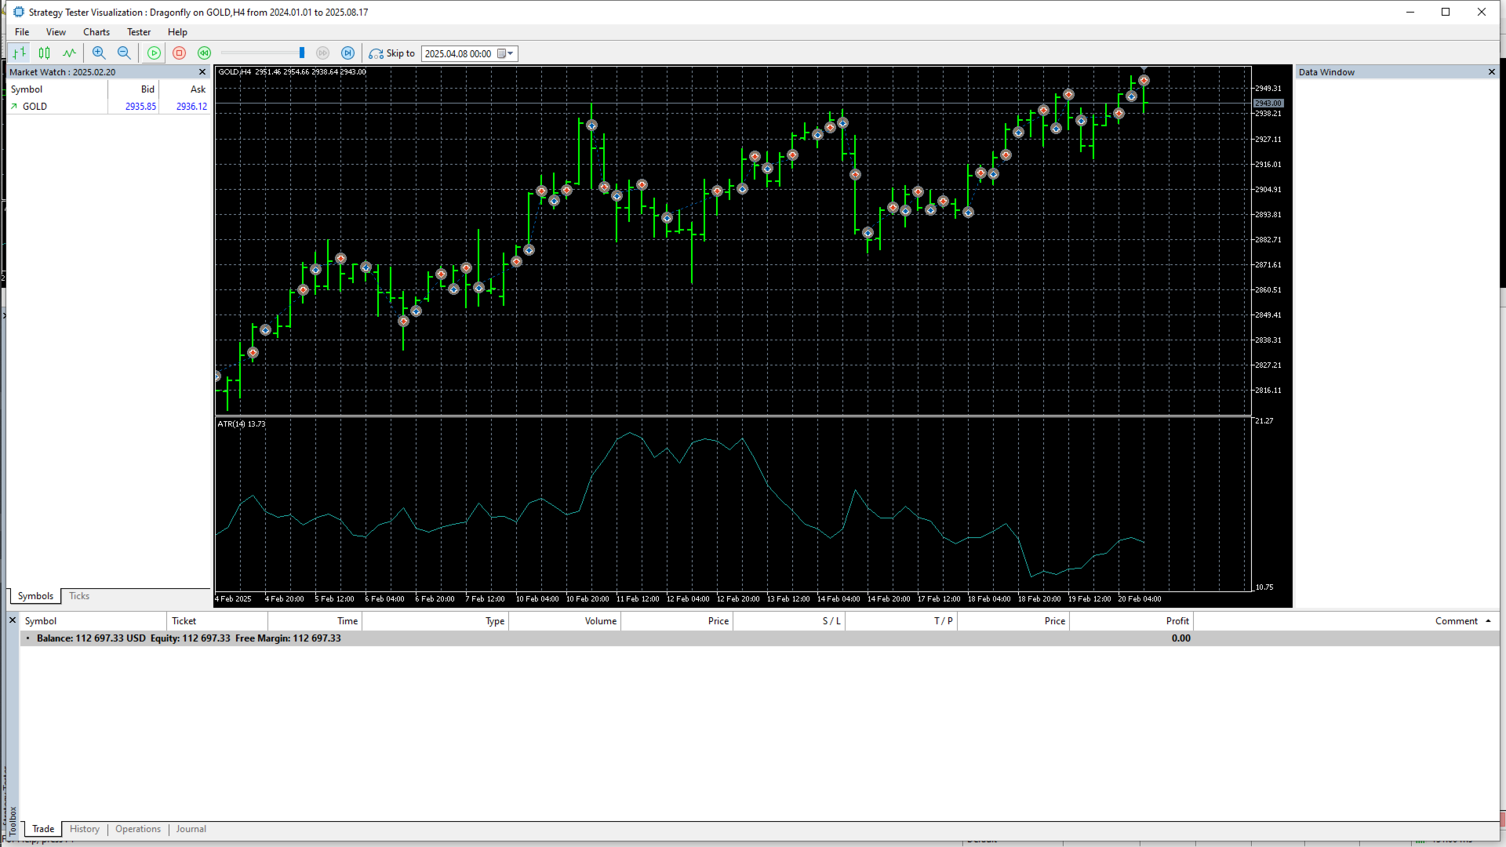Open the Charts menu
The width and height of the screenshot is (1506, 847).
(96, 32)
